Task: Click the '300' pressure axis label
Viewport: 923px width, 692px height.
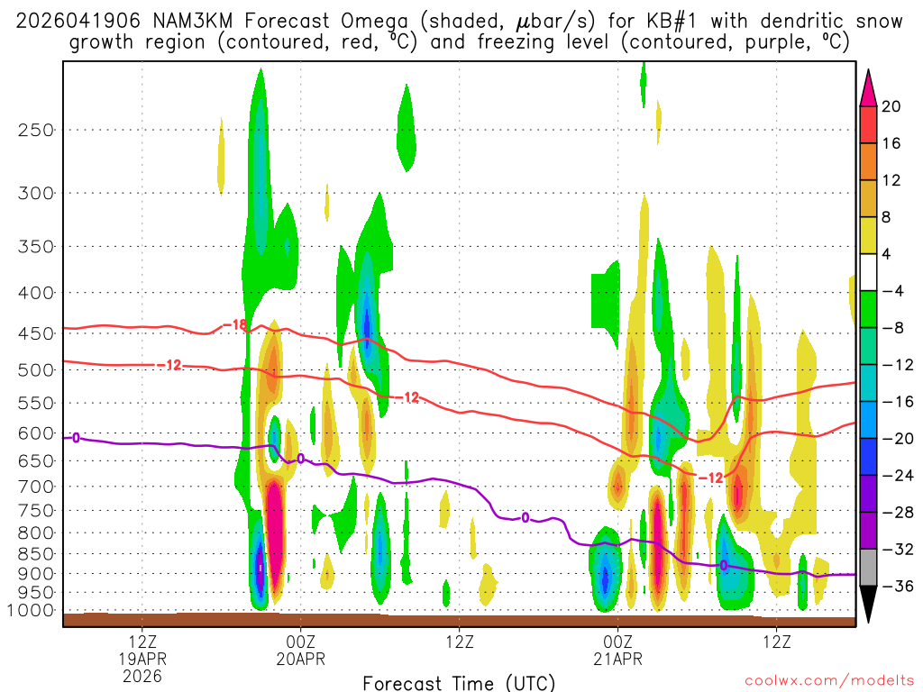Action: 36,193
